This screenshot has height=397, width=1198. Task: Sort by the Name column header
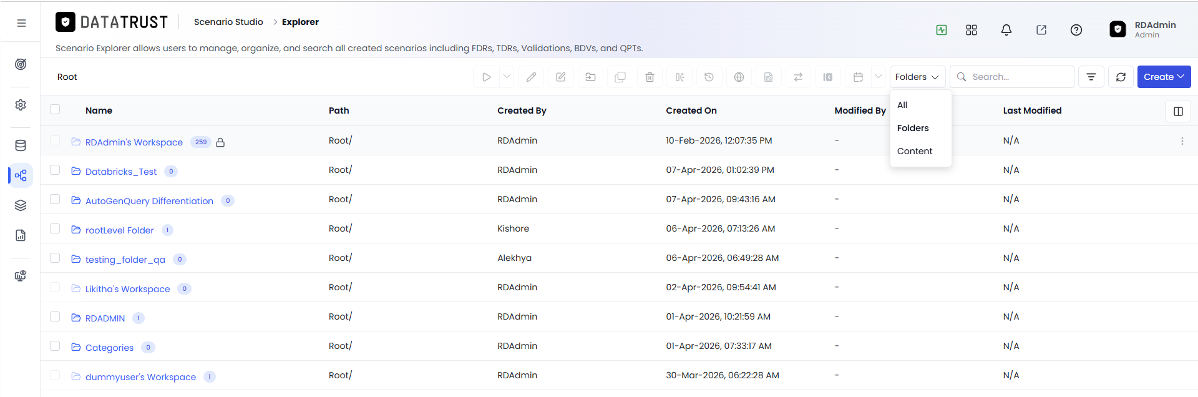pyautogui.click(x=99, y=110)
